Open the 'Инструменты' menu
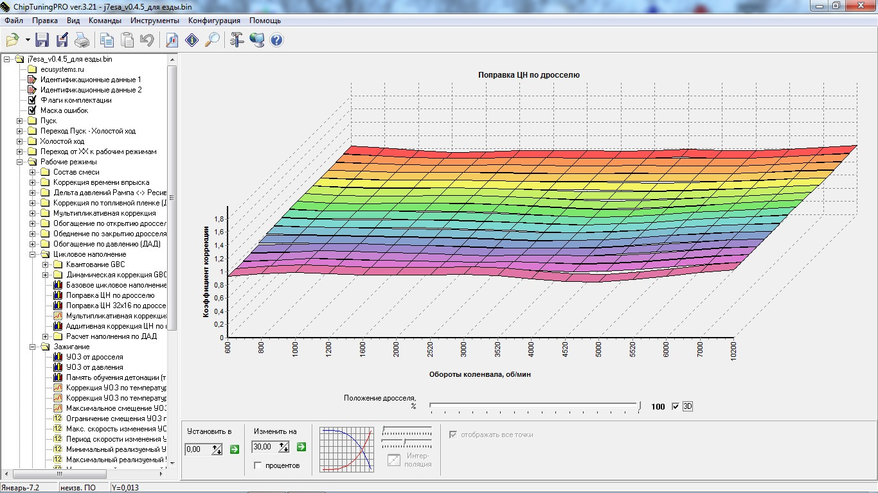 pos(154,21)
